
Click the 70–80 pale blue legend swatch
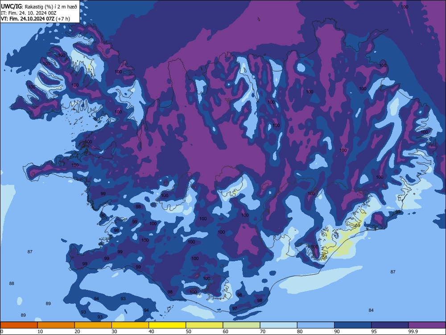point(279,325)
